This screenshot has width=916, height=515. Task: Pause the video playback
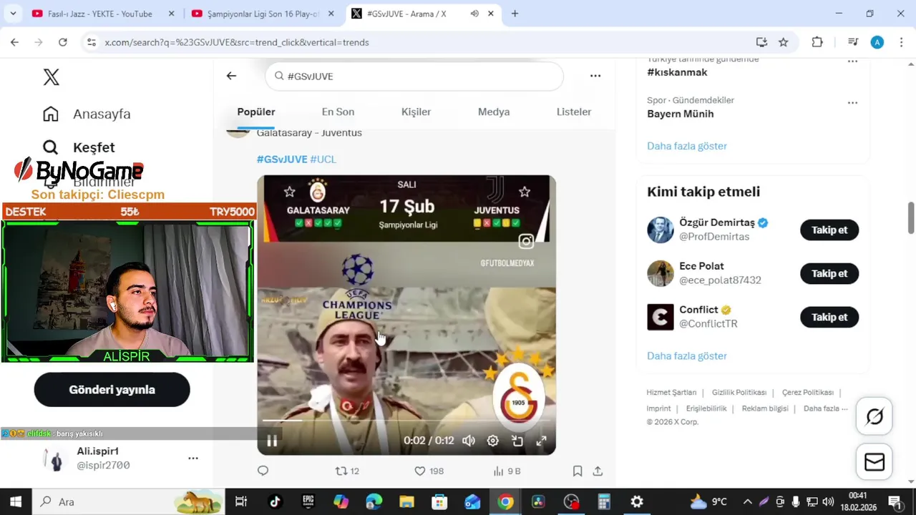click(x=272, y=441)
